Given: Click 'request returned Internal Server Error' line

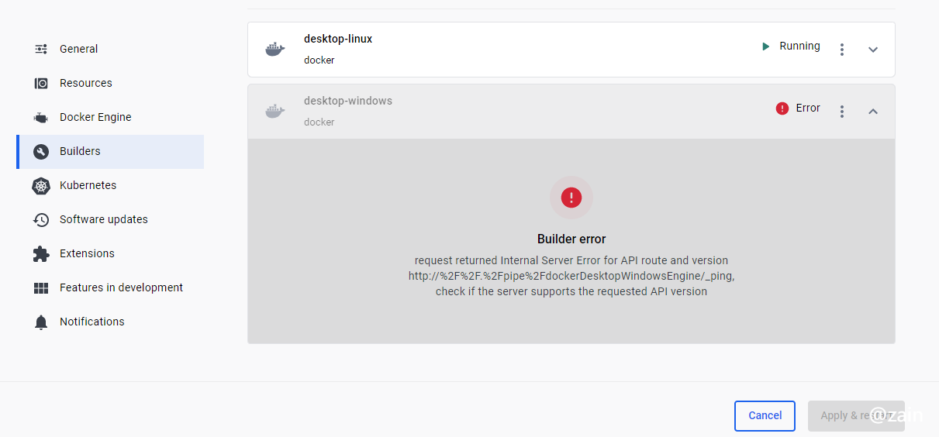Looking at the screenshot, I should point(571,260).
